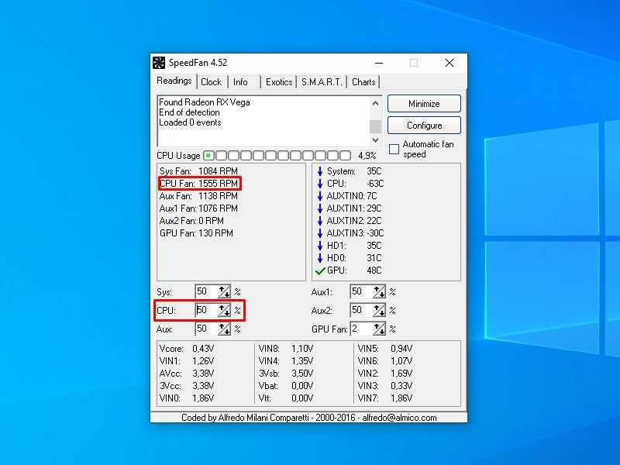Open the S.M.A.R.T. tab

point(322,82)
